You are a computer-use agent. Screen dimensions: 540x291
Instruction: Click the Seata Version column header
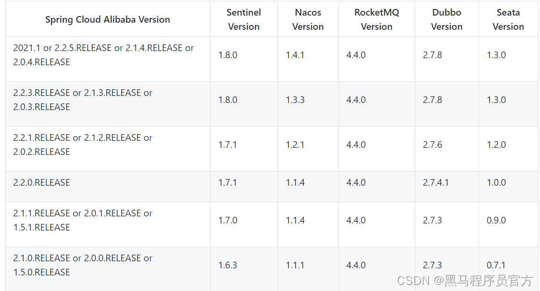click(x=508, y=20)
